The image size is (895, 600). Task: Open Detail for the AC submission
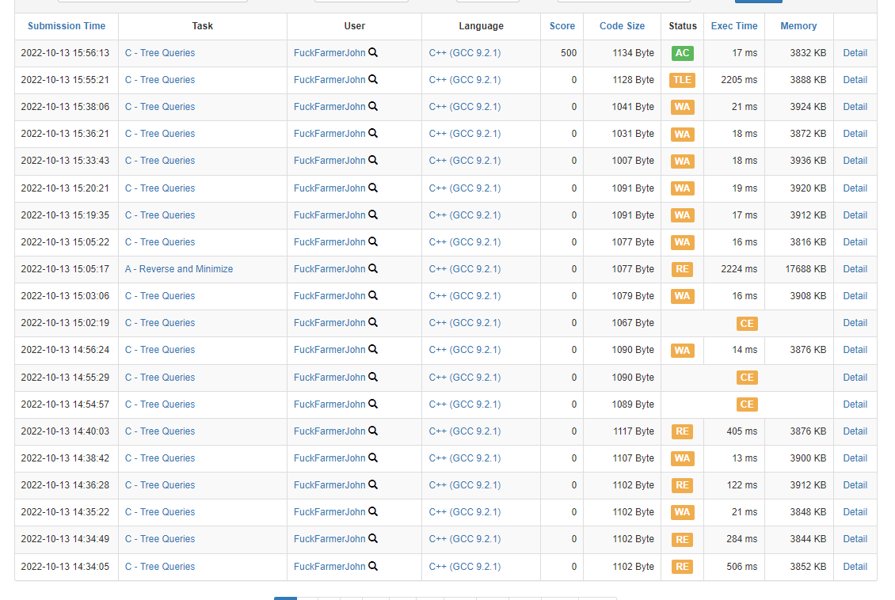tap(855, 53)
